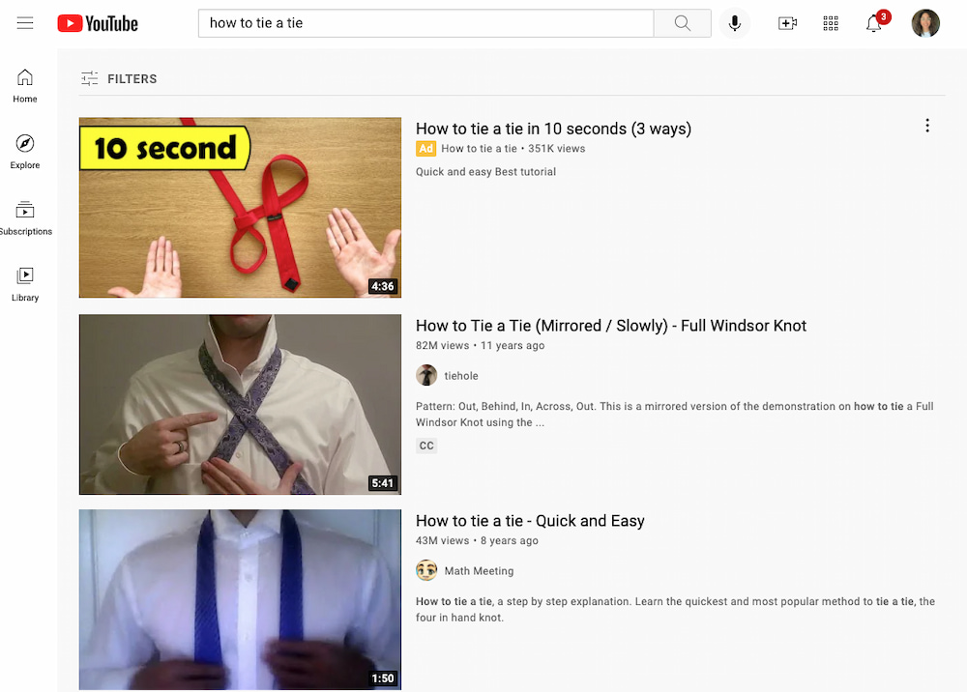This screenshot has width=967, height=692.
Task: Click the tiehole channel avatar
Action: tap(426, 375)
